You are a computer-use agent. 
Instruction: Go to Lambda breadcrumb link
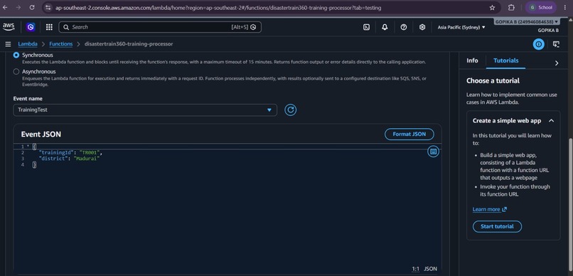click(x=28, y=44)
